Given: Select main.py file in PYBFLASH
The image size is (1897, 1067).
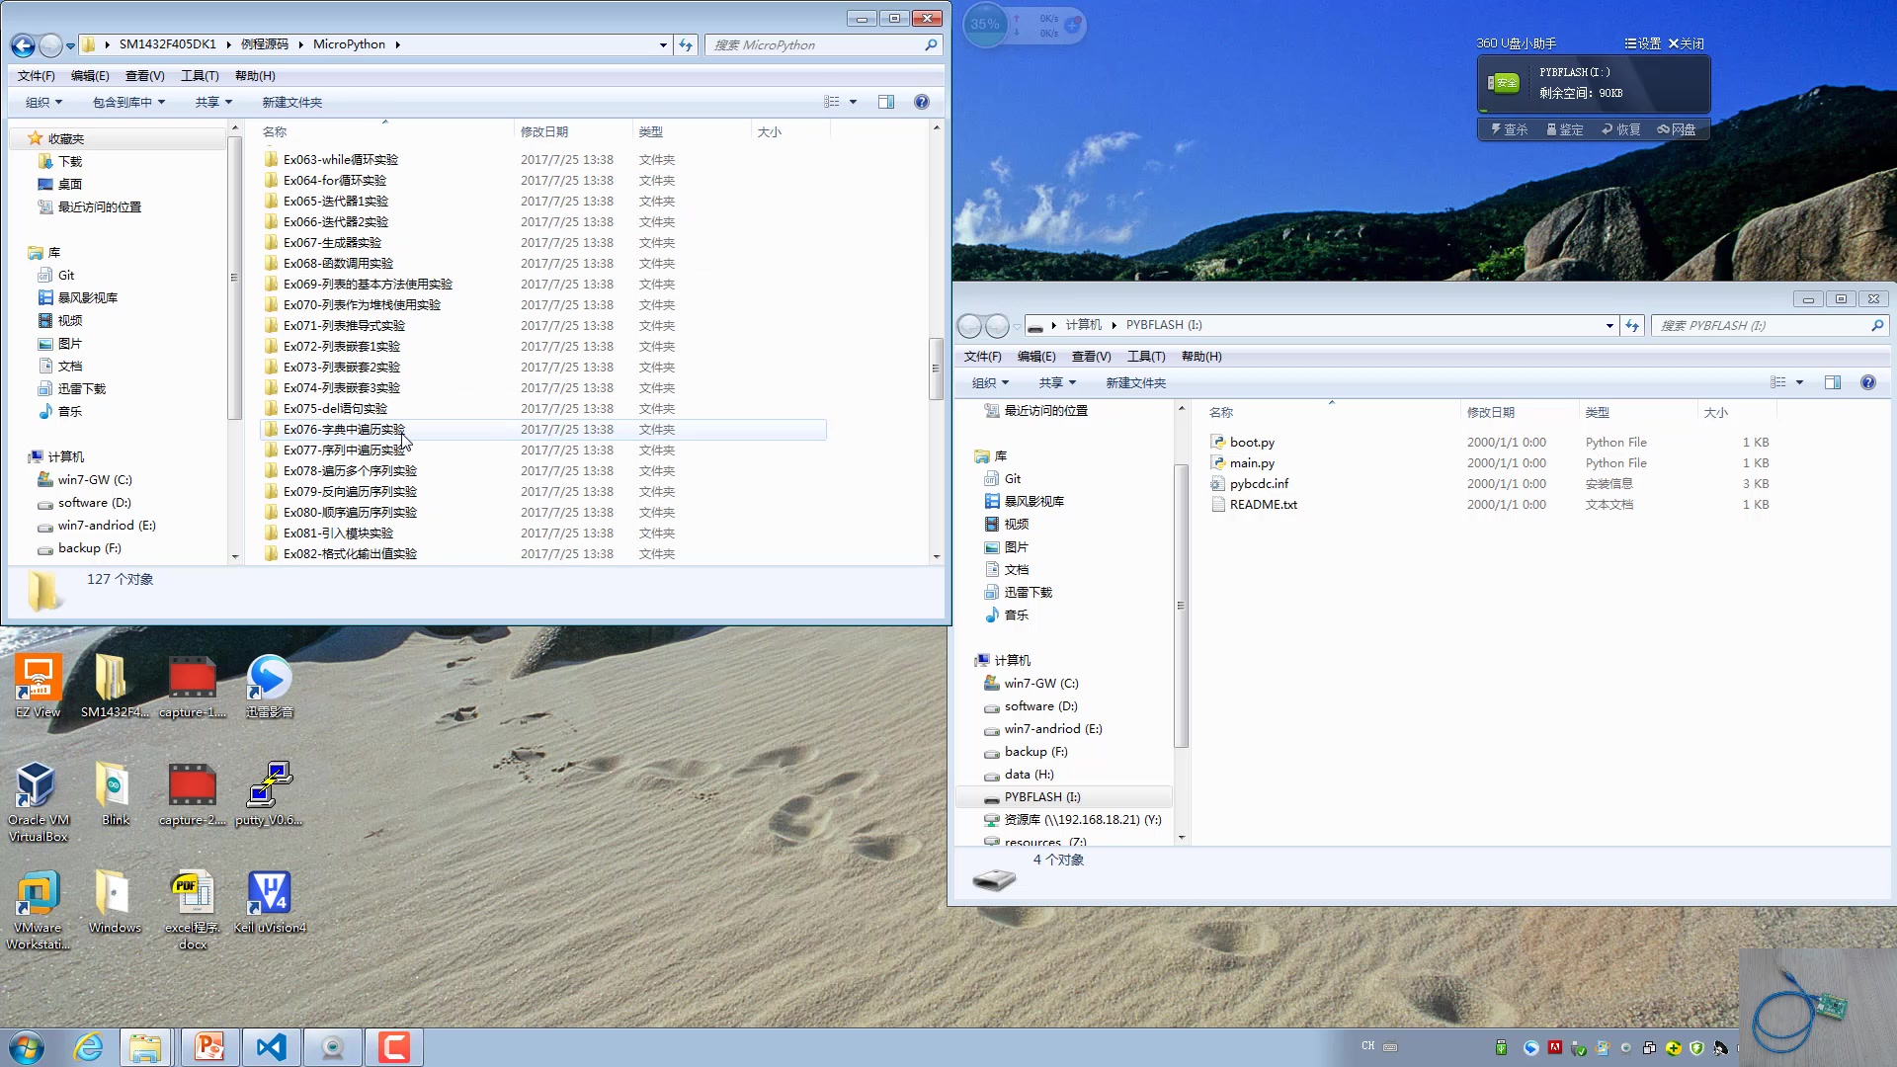Looking at the screenshot, I should pyautogui.click(x=1252, y=463).
